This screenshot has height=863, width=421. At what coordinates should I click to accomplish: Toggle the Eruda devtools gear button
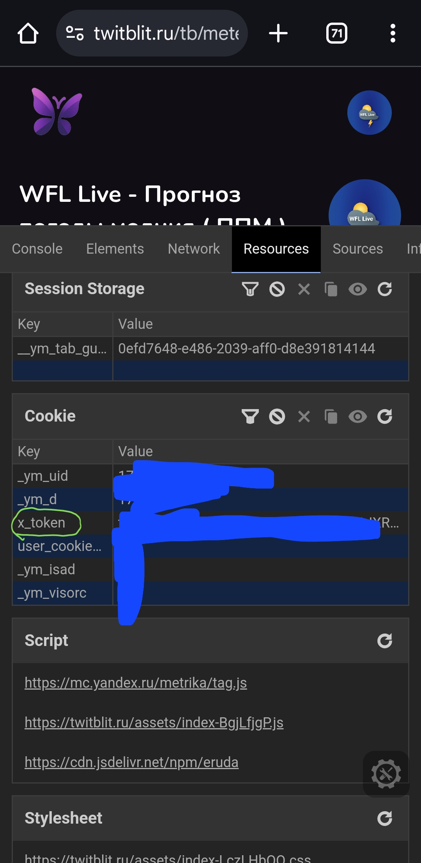pyautogui.click(x=386, y=774)
